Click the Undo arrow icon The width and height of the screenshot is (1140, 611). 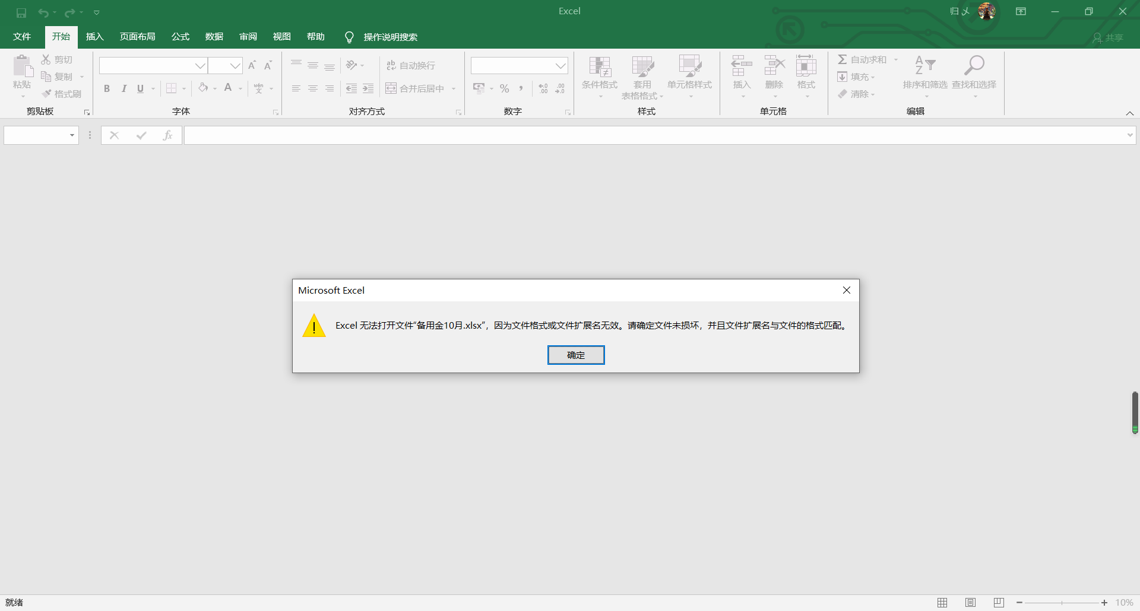point(43,12)
